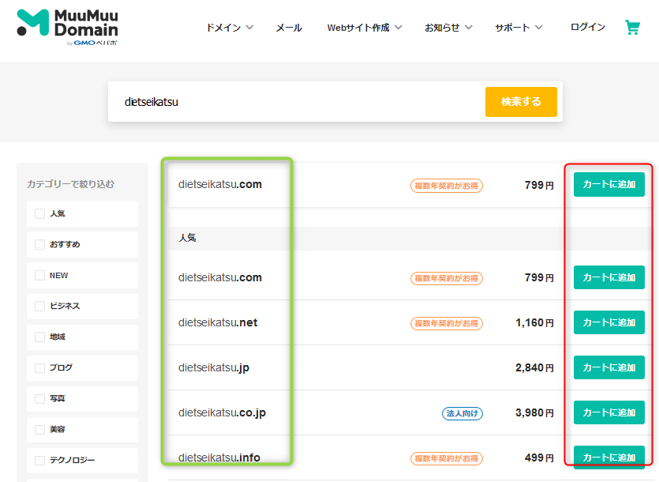Screen dimensions: 659x482
Task: Expand the お知らせ menu
Action: pyautogui.click(x=448, y=28)
